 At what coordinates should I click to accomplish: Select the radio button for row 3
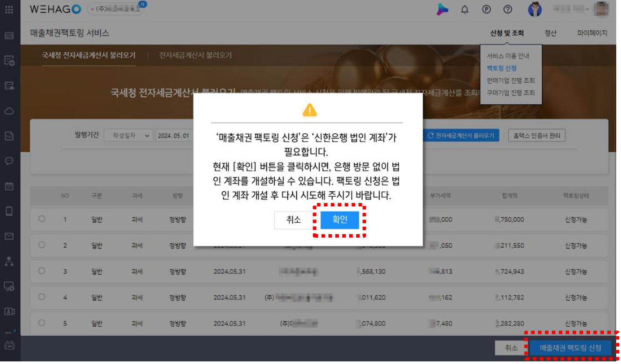coord(41,271)
